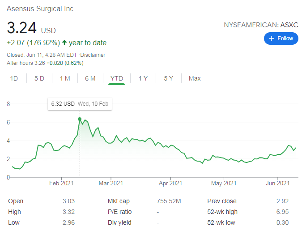Click the y-axis label 2
The width and height of the screenshot is (306, 239).
(x=8, y=159)
